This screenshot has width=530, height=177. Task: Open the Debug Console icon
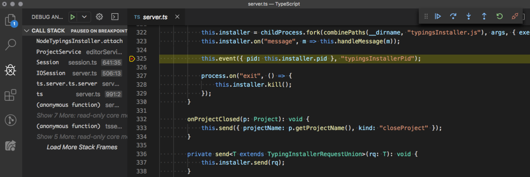[x=115, y=17]
